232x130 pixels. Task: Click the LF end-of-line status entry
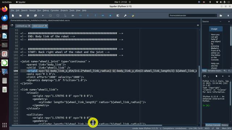tap(213, 129)
